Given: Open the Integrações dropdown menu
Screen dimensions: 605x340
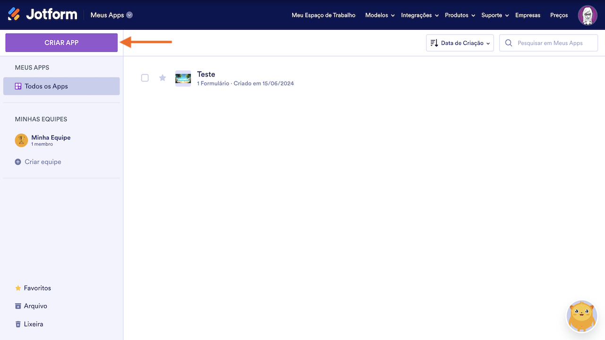Looking at the screenshot, I should 420,15.
